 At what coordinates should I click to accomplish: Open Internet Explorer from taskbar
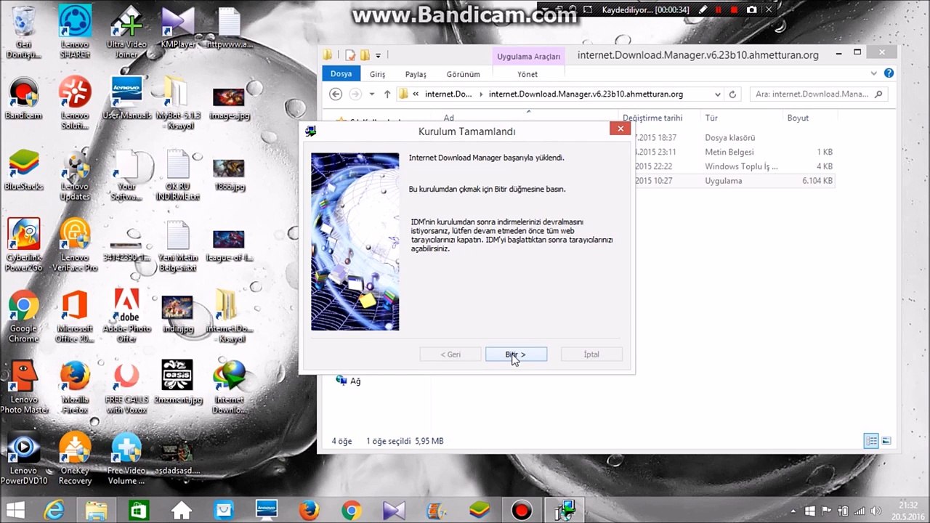54,511
